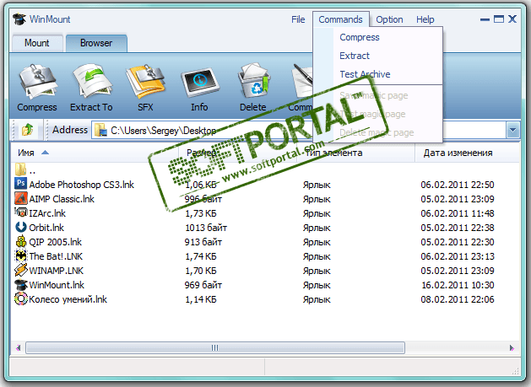This screenshot has width=531, height=387.
Task: Click the SFX toolbar icon
Action: 145,81
